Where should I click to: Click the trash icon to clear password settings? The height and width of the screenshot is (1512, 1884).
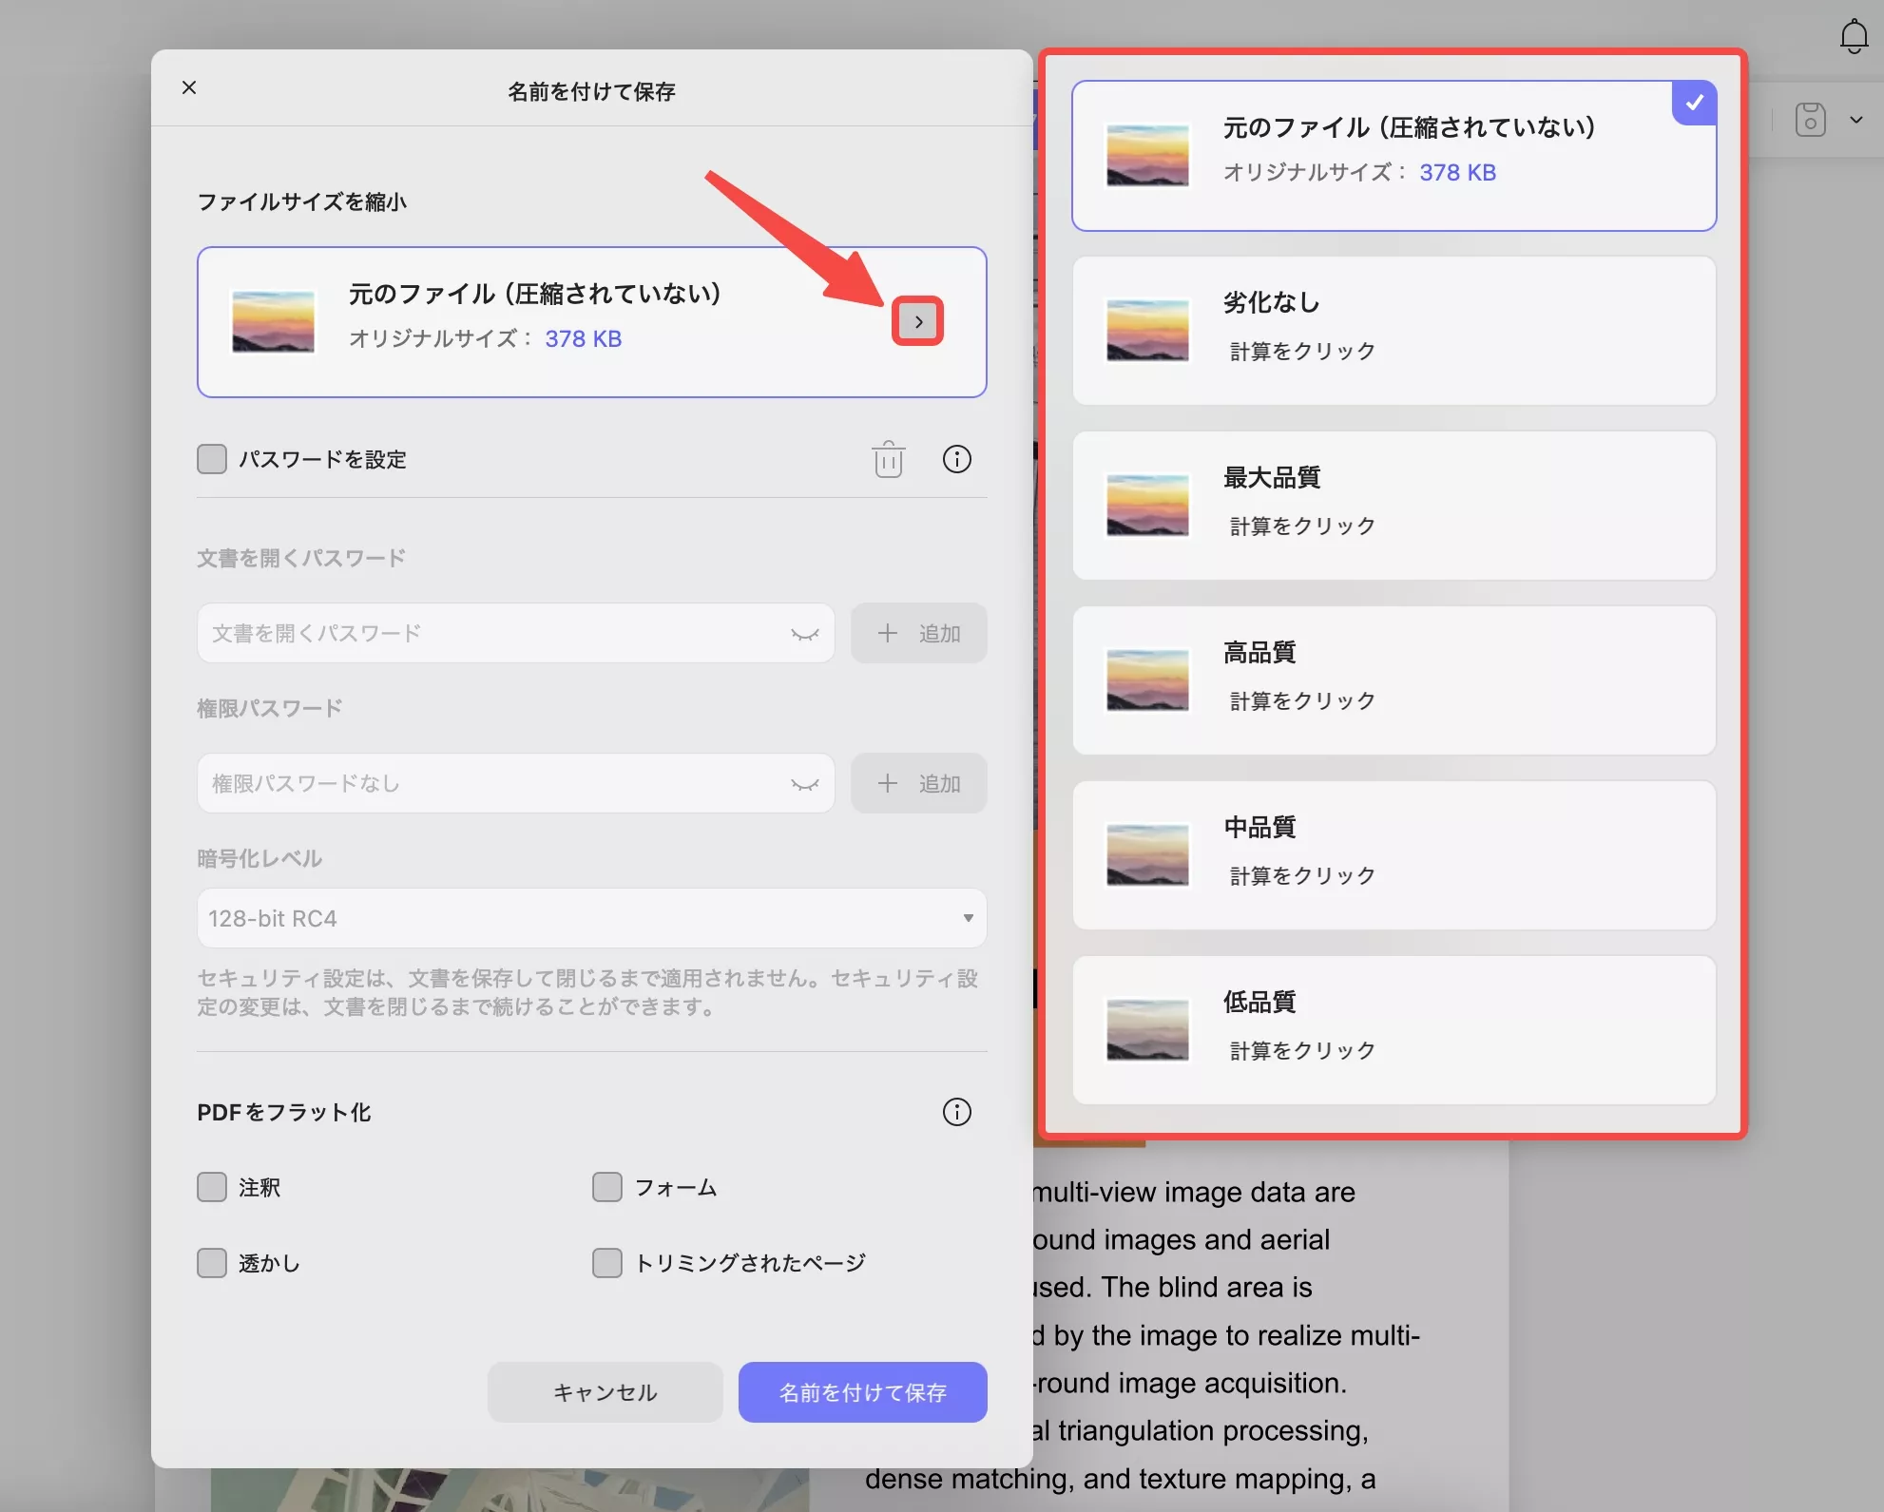pyautogui.click(x=888, y=459)
